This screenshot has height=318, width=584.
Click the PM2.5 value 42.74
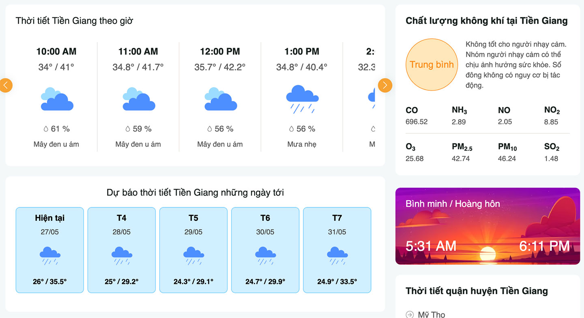click(x=461, y=159)
